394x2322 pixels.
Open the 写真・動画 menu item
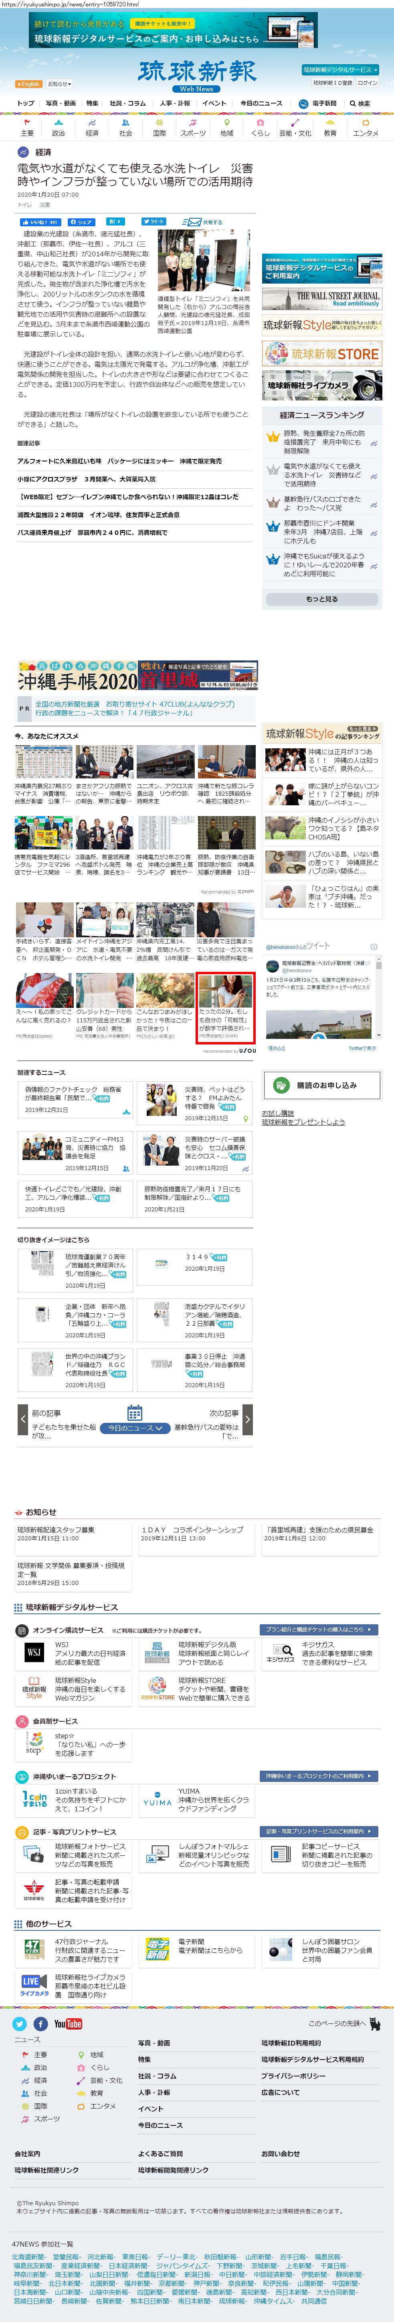tap(61, 104)
